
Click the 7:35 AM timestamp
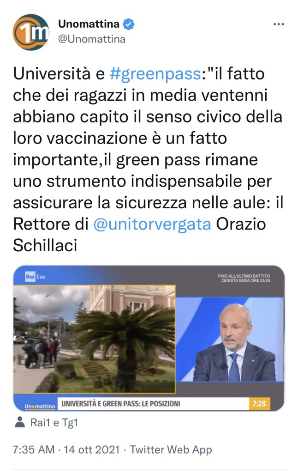tap(34, 449)
